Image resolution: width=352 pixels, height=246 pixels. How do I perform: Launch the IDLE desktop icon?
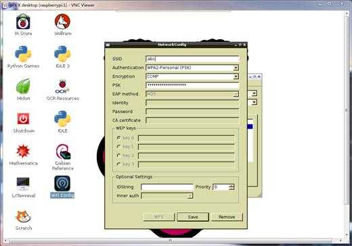(62, 122)
